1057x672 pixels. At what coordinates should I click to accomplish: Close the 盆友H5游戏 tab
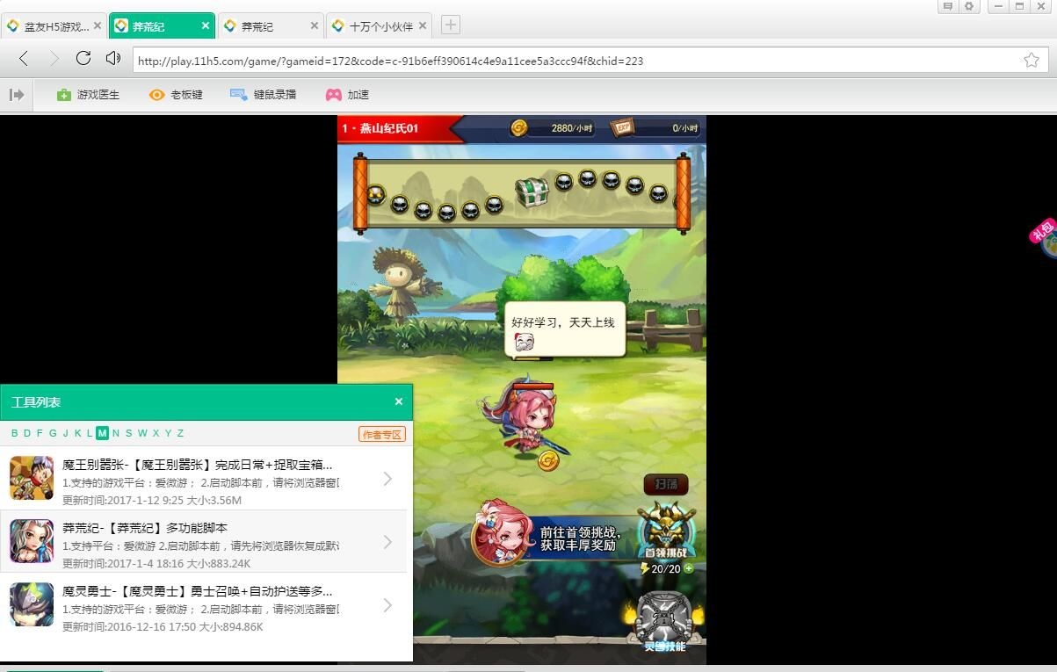tap(98, 26)
